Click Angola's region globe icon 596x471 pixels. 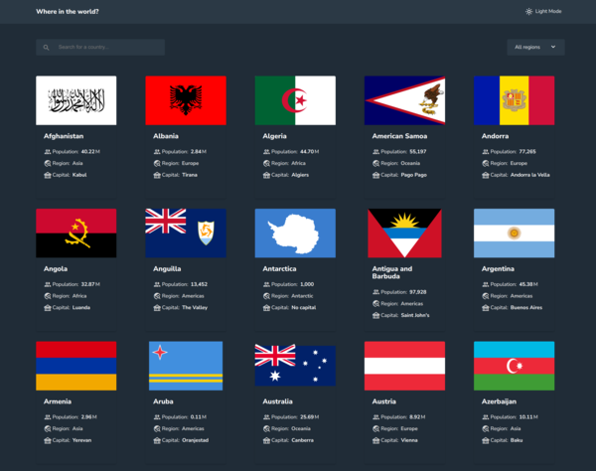point(48,296)
